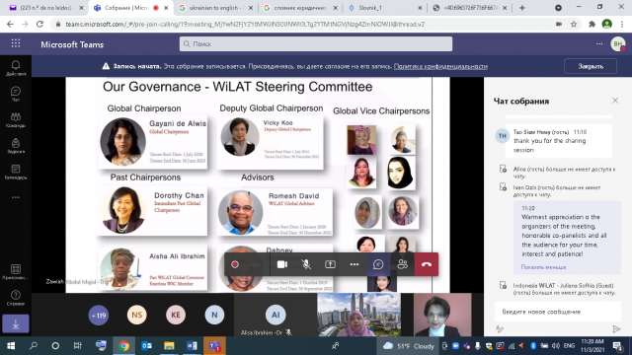
Task: Open the Calendar icon in left sidebar
Action: 16,172
